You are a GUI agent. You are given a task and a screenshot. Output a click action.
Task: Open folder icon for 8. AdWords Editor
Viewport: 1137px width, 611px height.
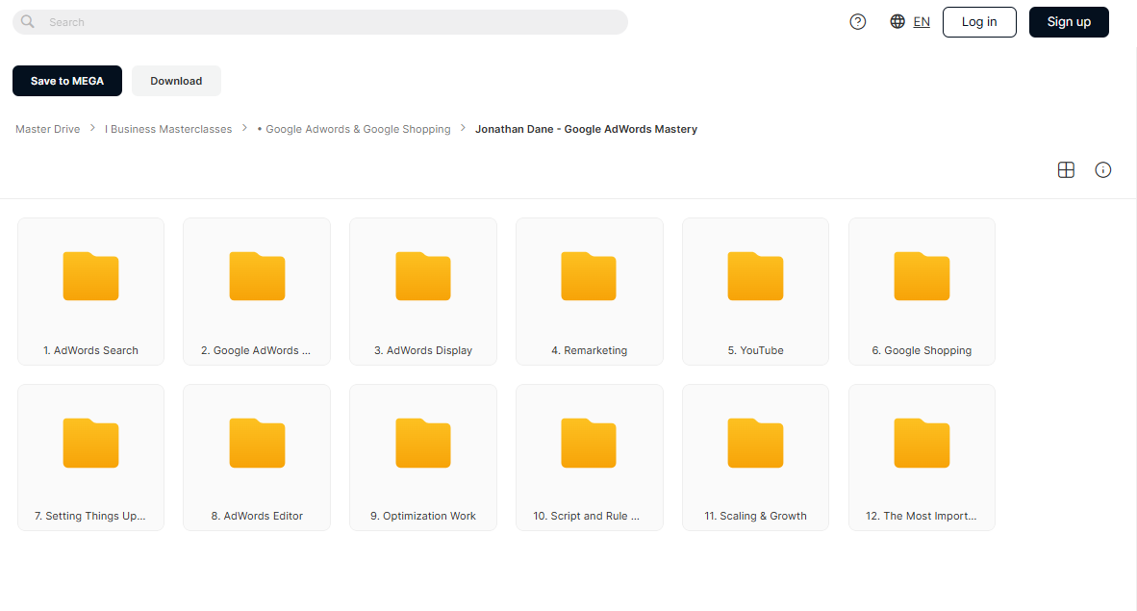coord(257,443)
